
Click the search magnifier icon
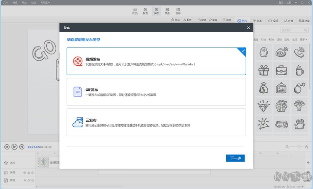(x=306, y=30)
